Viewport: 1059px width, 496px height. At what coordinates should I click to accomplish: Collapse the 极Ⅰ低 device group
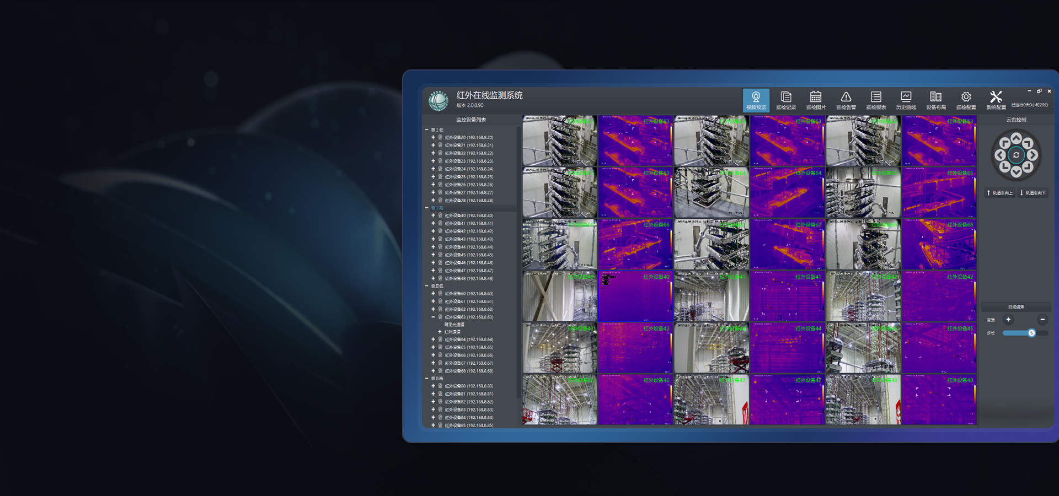coord(426,130)
